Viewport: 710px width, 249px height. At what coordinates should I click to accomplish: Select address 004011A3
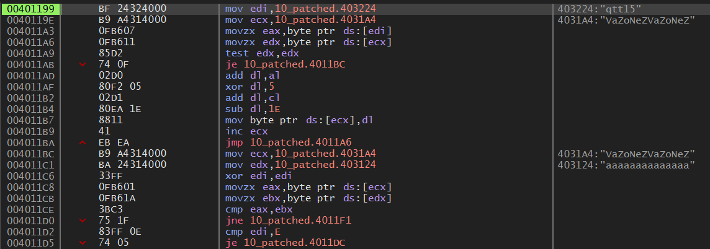[31, 31]
